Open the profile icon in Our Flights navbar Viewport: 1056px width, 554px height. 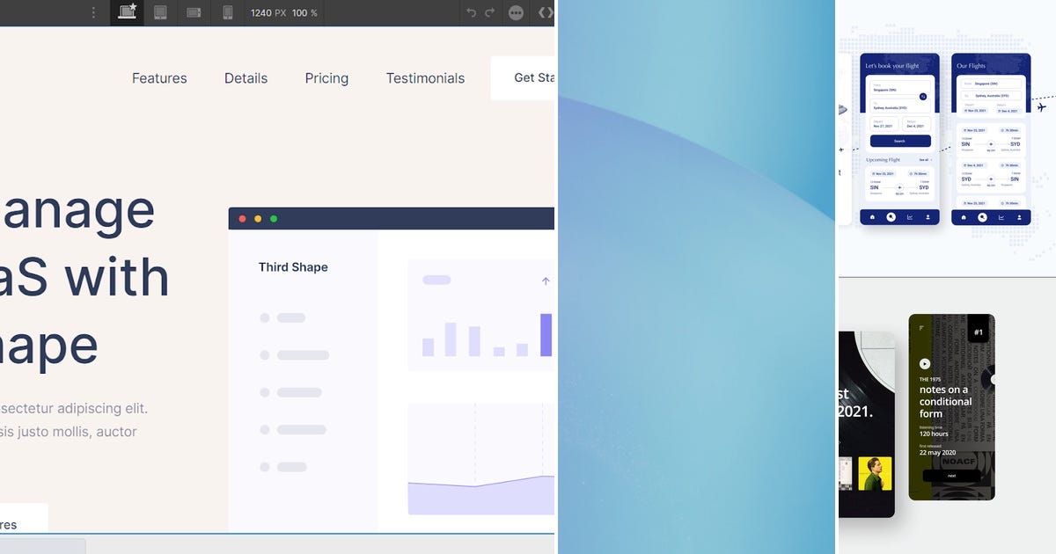(x=1019, y=217)
